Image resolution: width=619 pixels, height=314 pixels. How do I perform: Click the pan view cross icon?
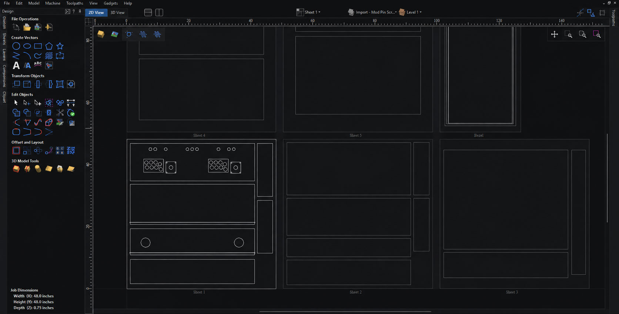(x=555, y=34)
